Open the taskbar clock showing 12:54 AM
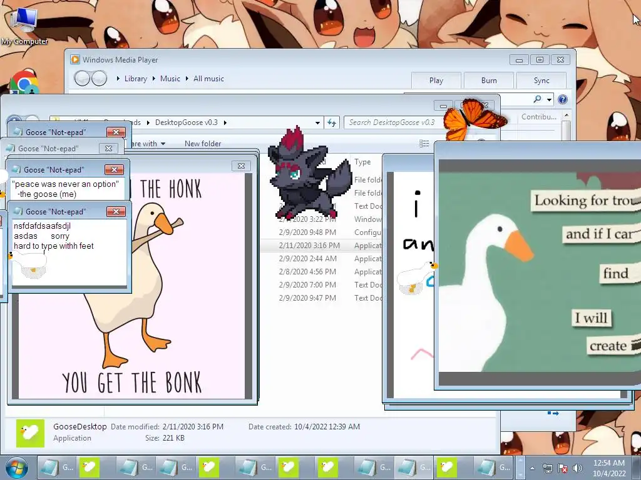The width and height of the screenshot is (641, 480). coord(609,468)
